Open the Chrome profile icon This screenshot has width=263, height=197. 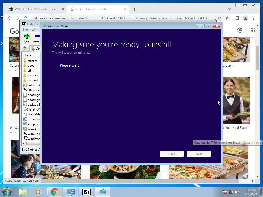pyautogui.click(x=245, y=18)
